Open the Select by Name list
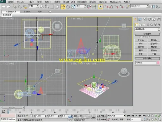The width and height of the screenshot is (162, 122). point(47,7)
